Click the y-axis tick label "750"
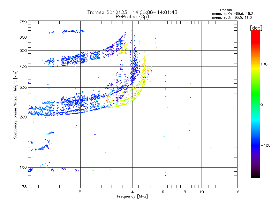The width and height of the screenshot is (279, 209). 23,22
